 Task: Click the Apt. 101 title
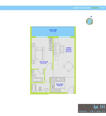coord(99,107)
